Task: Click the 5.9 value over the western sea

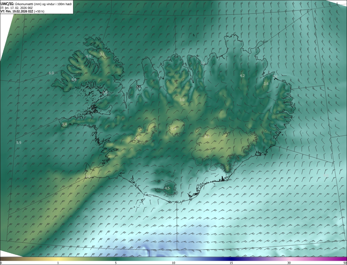Action: [x=19, y=143]
